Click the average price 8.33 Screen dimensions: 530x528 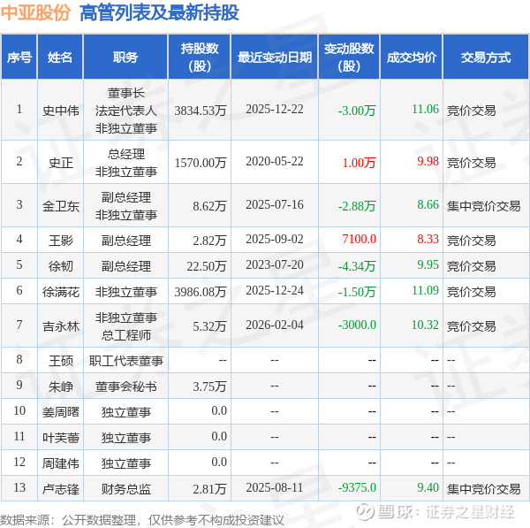tap(428, 239)
